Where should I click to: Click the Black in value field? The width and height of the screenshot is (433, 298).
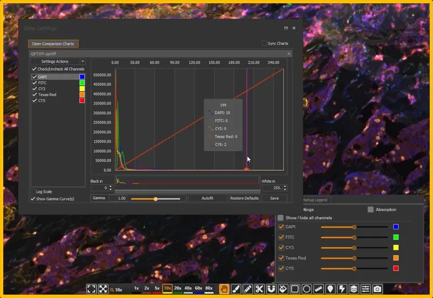tap(99, 188)
